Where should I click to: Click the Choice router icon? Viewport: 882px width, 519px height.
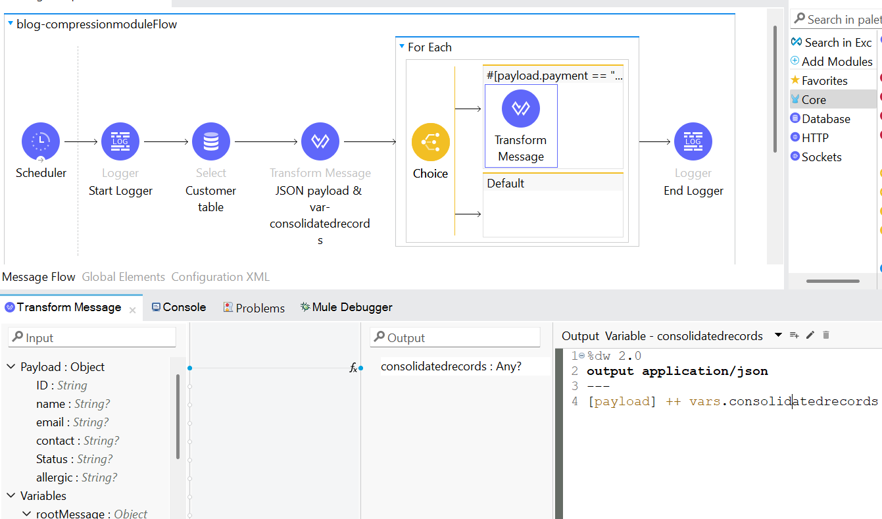pos(431,141)
